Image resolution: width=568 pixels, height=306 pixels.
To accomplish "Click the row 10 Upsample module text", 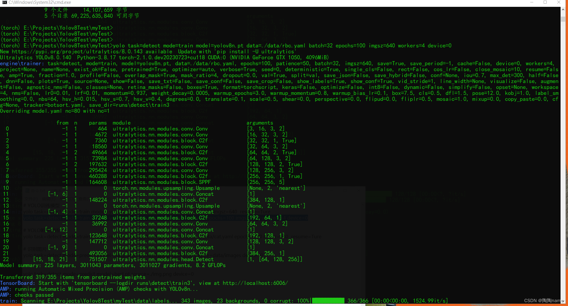I will tap(166, 188).
